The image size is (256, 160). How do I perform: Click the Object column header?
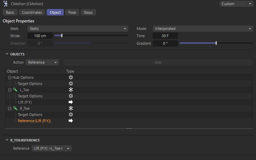point(12,71)
